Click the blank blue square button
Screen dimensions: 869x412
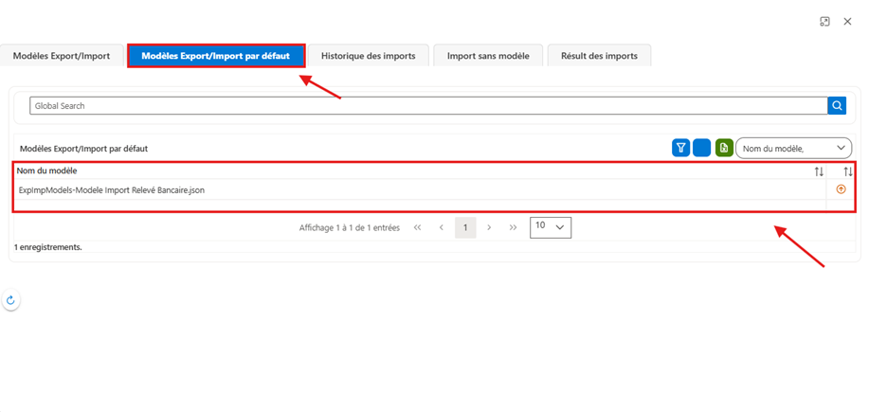pos(701,148)
